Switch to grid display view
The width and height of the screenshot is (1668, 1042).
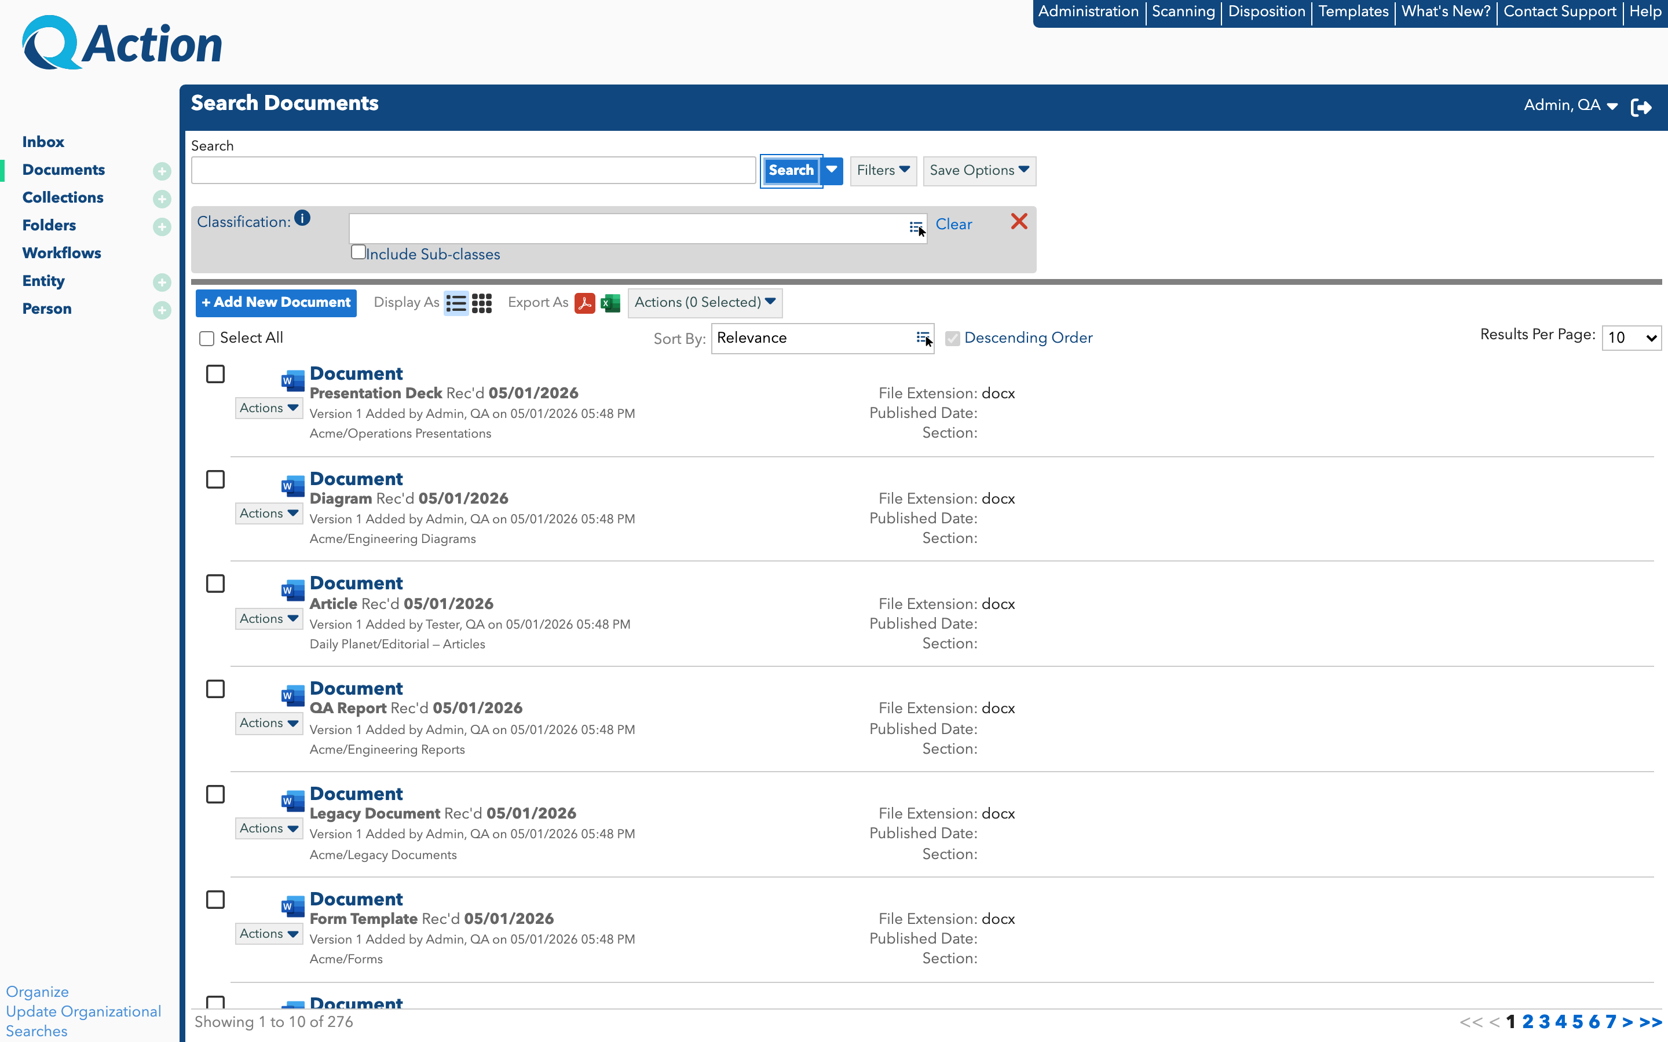click(x=482, y=303)
